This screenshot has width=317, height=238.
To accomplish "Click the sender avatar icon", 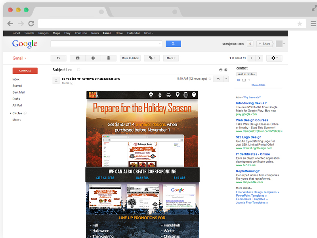I will click(56, 81).
